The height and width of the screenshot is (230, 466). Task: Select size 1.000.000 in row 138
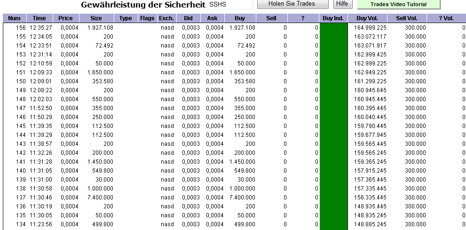click(x=101, y=189)
